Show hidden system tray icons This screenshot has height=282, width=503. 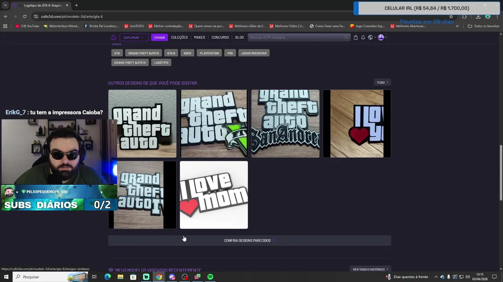coord(436,277)
